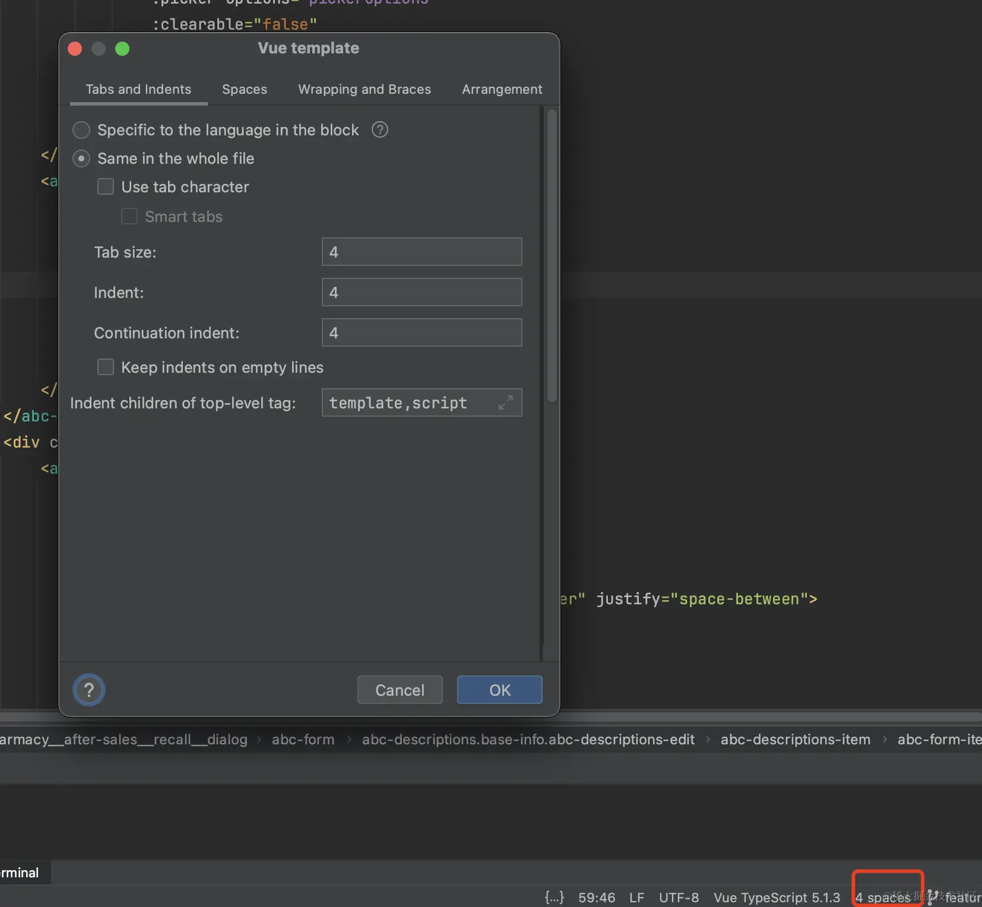Open the 4 spaces indent configuration
The height and width of the screenshot is (907, 982).
tap(886, 898)
